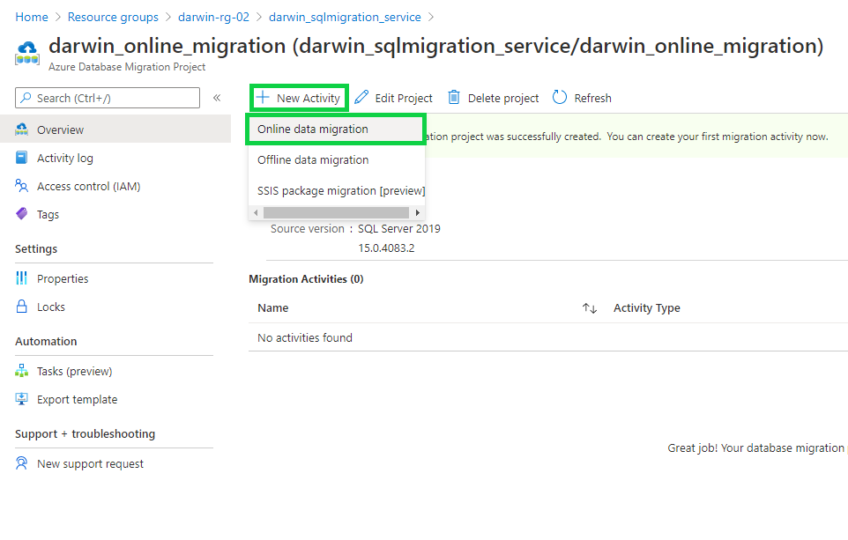The height and width of the screenshot is (540, 848).
Task: Click dropdown menu scroll left arrow
Action: (x=256, y=212)
